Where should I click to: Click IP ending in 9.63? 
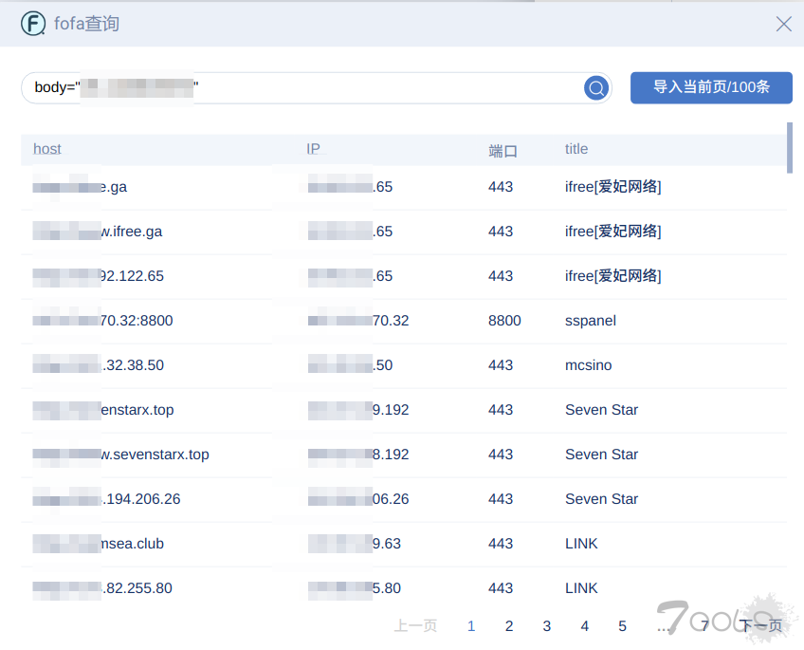pyautogui.click(x=355, y=544)
